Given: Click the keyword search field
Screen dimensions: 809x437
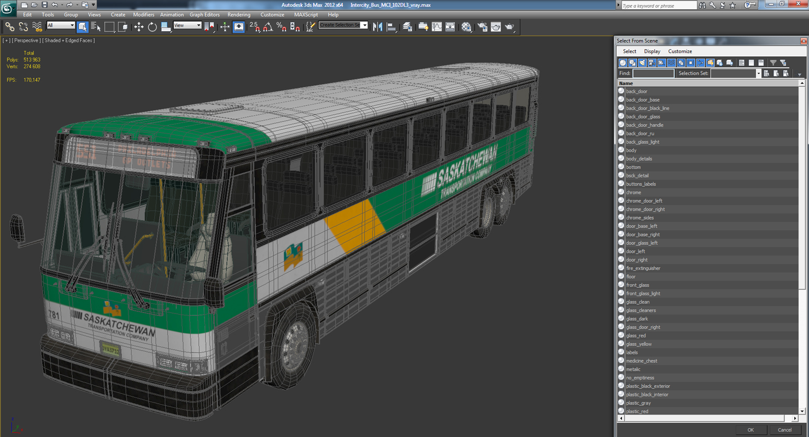Looking at the screenshot, I should pos(659,5).
